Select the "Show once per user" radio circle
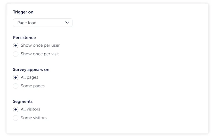This screenshot has width=214, height=136. pos(16,45)
